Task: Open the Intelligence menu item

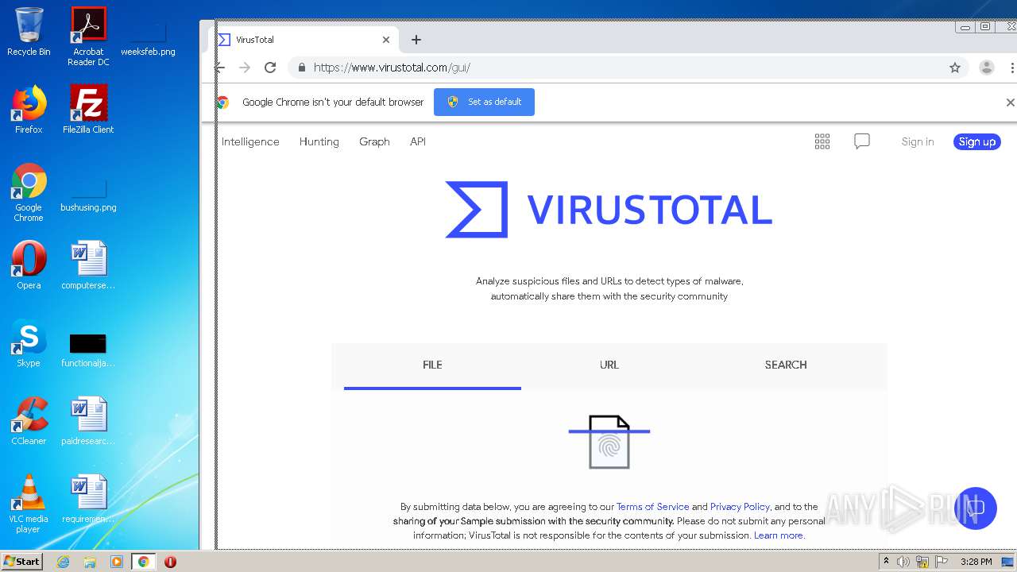Action: [x=250, y=141]
